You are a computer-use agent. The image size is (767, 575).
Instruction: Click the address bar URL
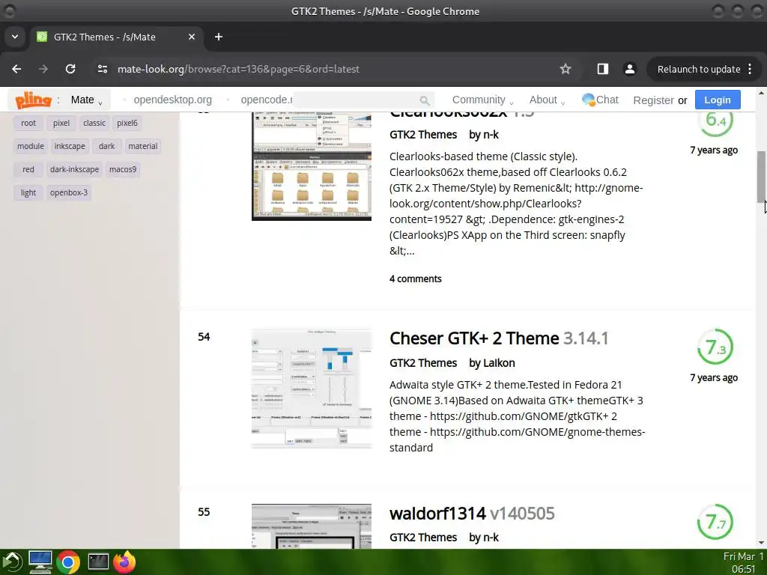pos(238,69)
